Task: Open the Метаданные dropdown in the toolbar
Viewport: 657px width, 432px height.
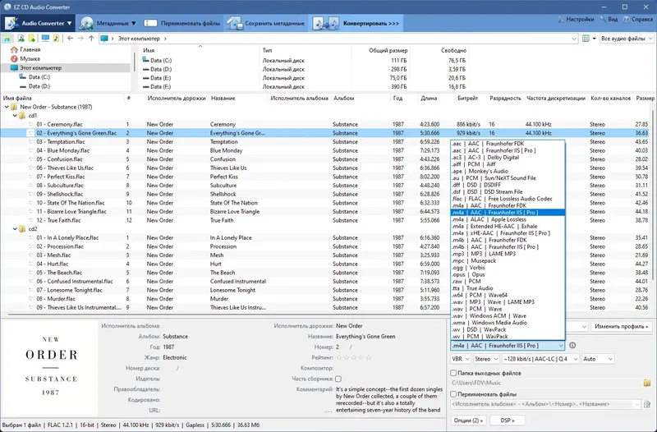Action: [x=108, y=23]
